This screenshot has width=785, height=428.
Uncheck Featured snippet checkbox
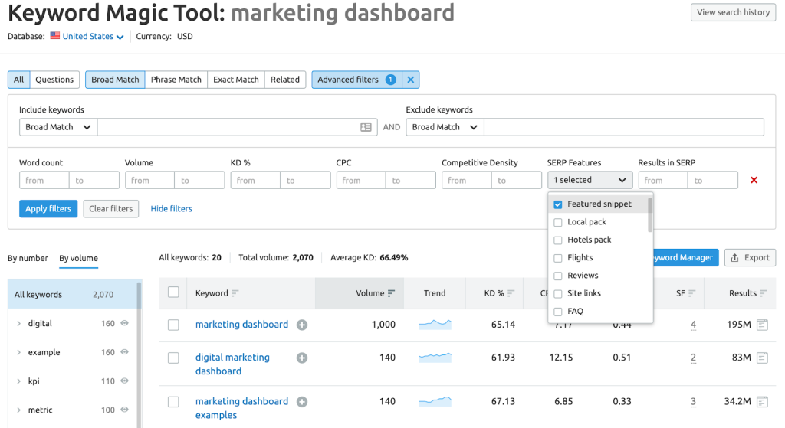coord(558,204)
